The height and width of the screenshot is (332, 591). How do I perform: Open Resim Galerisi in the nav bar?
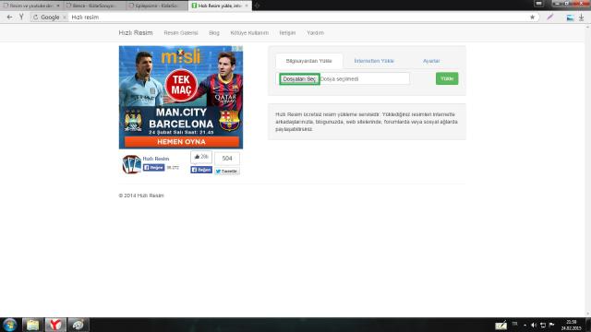click(x=181, y=33)
